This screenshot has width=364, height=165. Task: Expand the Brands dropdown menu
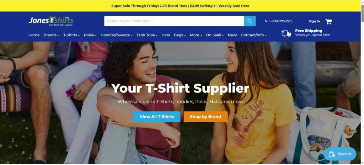coord(51,35)
